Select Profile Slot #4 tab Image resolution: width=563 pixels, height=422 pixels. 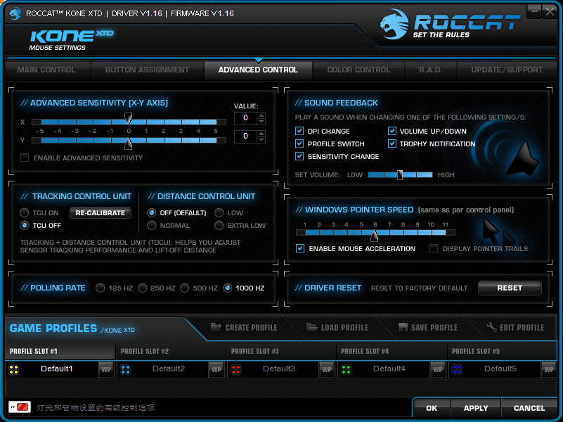point(391,351)
